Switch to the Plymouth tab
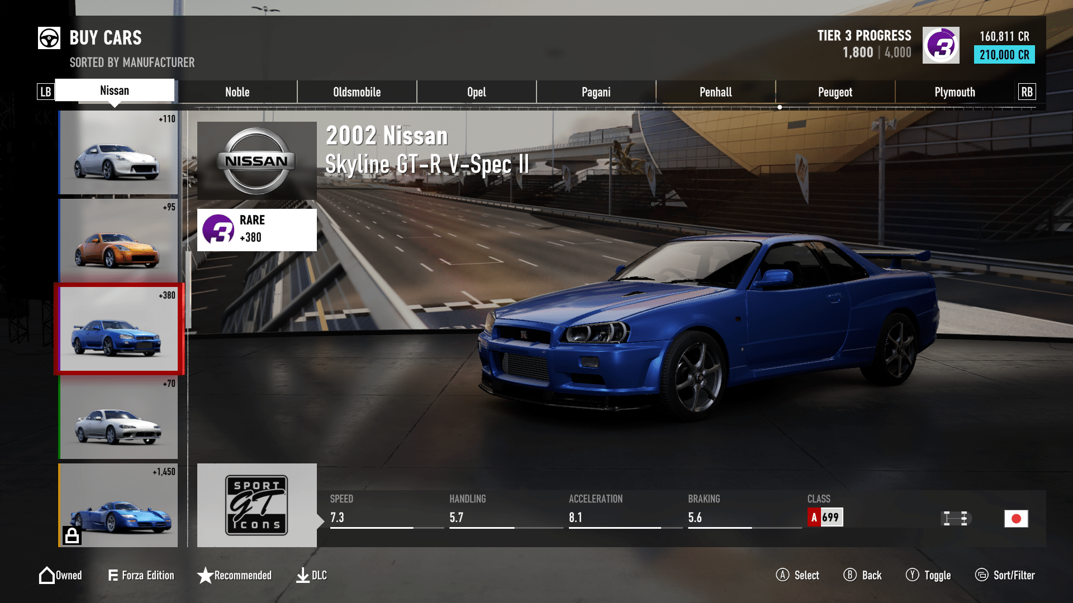Screen dimensions: 1073x603 tap(955, 92)
